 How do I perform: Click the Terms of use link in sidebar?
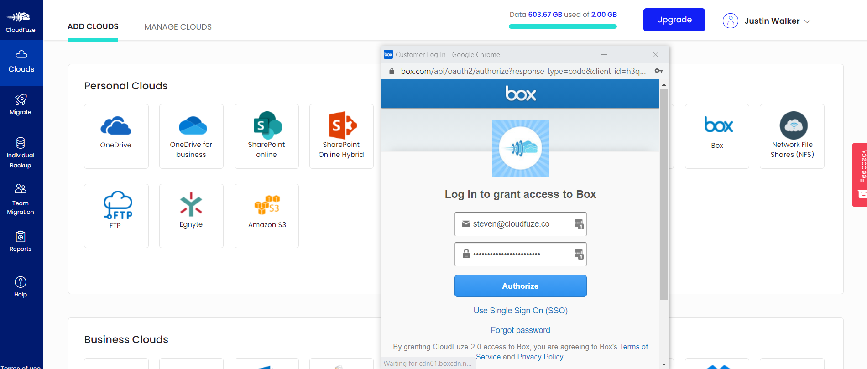pyautogui.click(x=21, y=367)
